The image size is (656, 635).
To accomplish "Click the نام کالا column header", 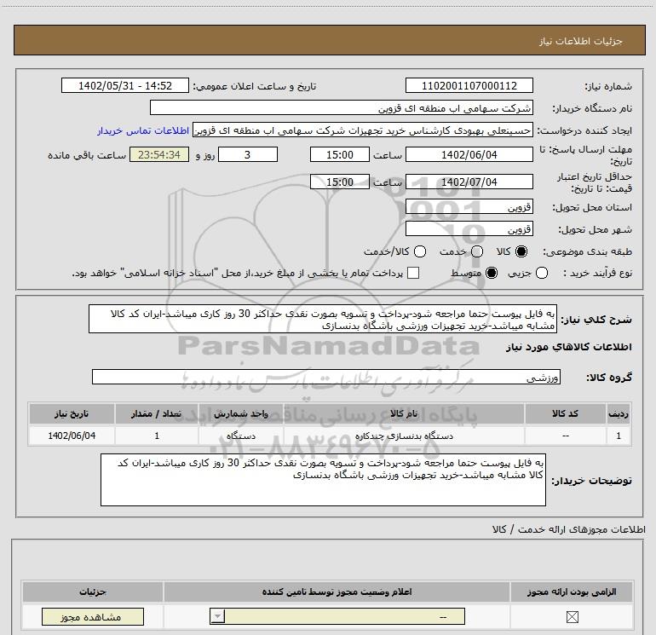I will [404, 413].
